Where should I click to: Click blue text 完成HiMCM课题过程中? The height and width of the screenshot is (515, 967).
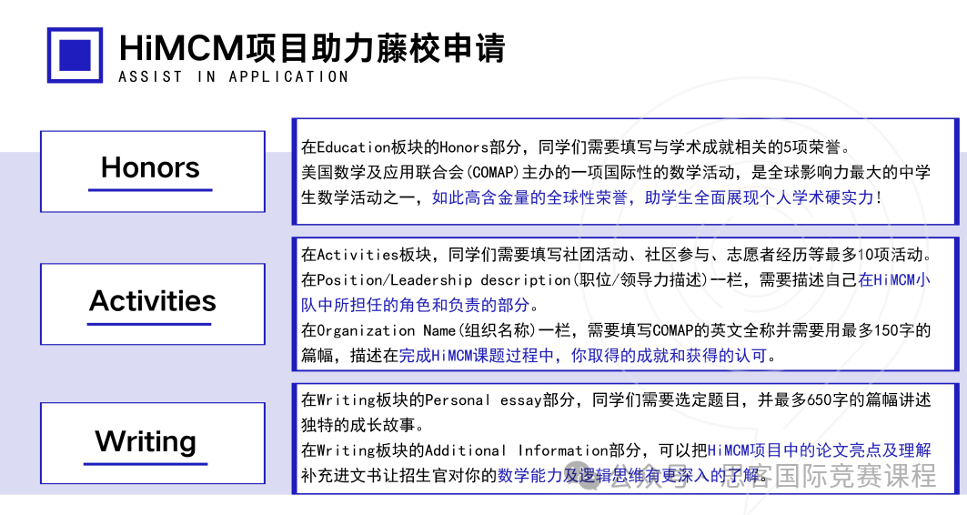pyautogui.click(x=476, y=356)
